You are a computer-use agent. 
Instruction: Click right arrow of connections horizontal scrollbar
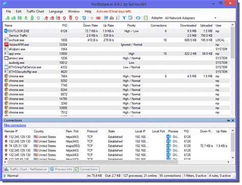point(228,162)
